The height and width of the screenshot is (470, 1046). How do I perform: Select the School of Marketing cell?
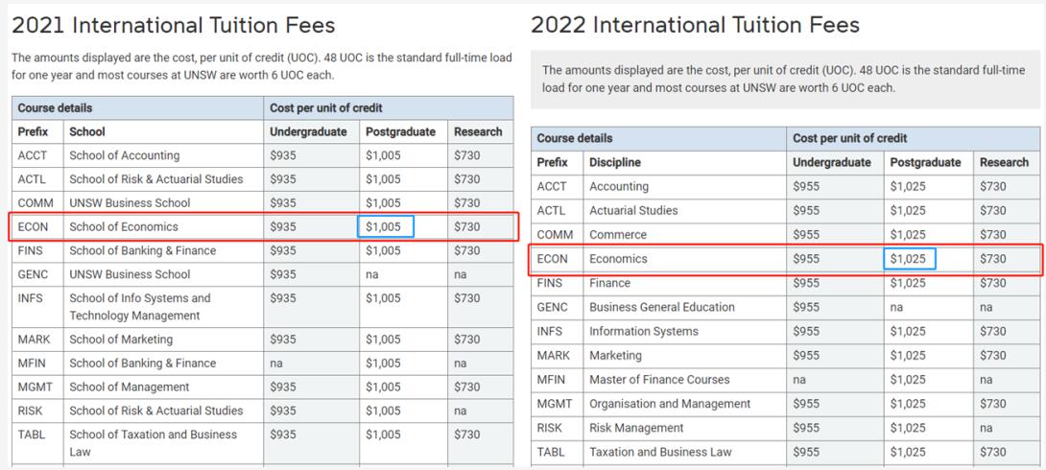[x=121, y=340]
